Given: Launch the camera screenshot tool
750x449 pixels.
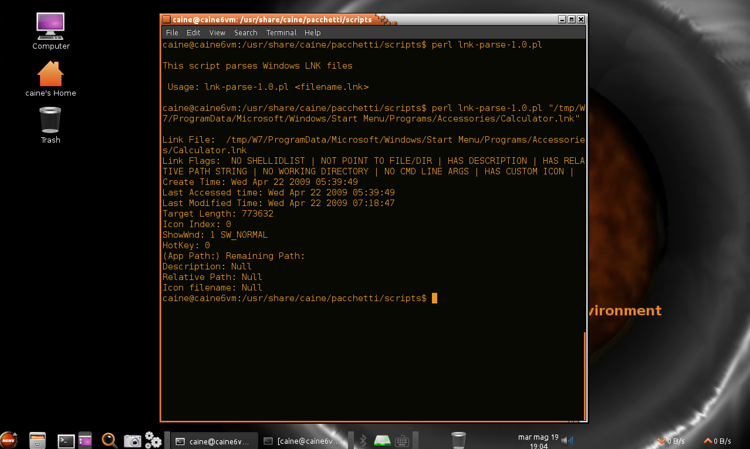Looking at the screenshot, I should point(133,441).
